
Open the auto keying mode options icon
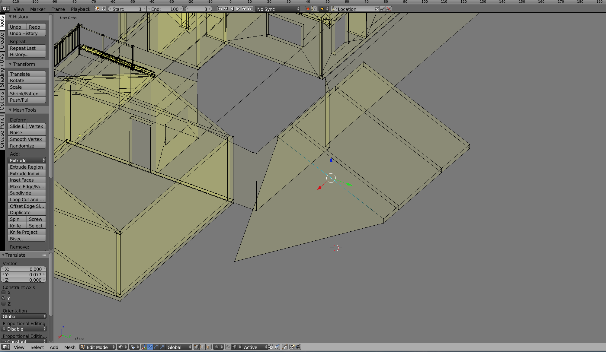tap(314, 9)
